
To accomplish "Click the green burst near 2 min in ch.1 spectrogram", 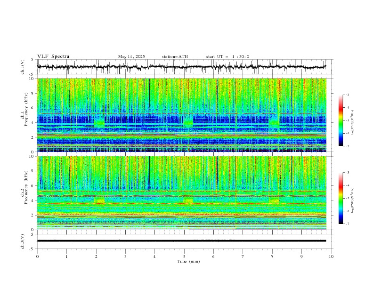I will coord(99,123).
